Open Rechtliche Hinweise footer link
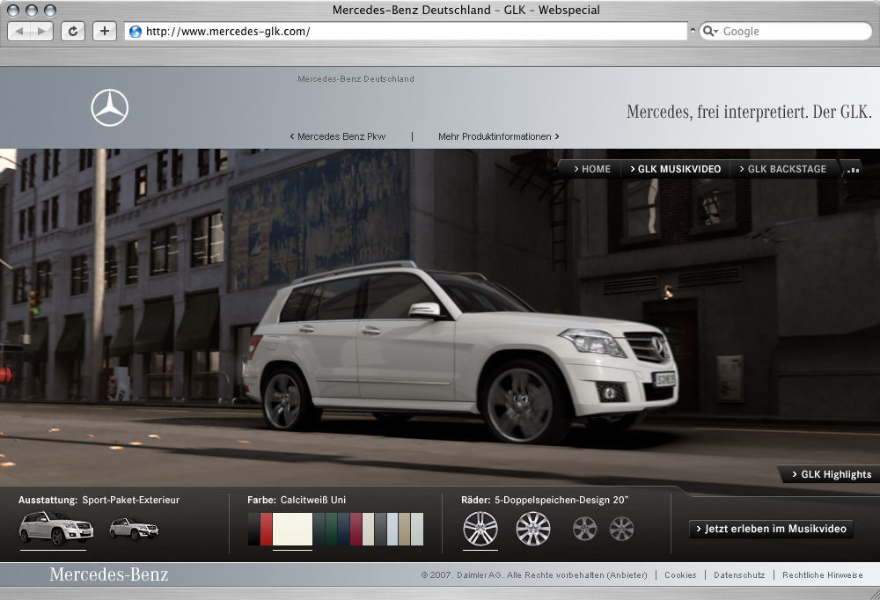Viewport: 880px width, 600px height. pos(823,574)
